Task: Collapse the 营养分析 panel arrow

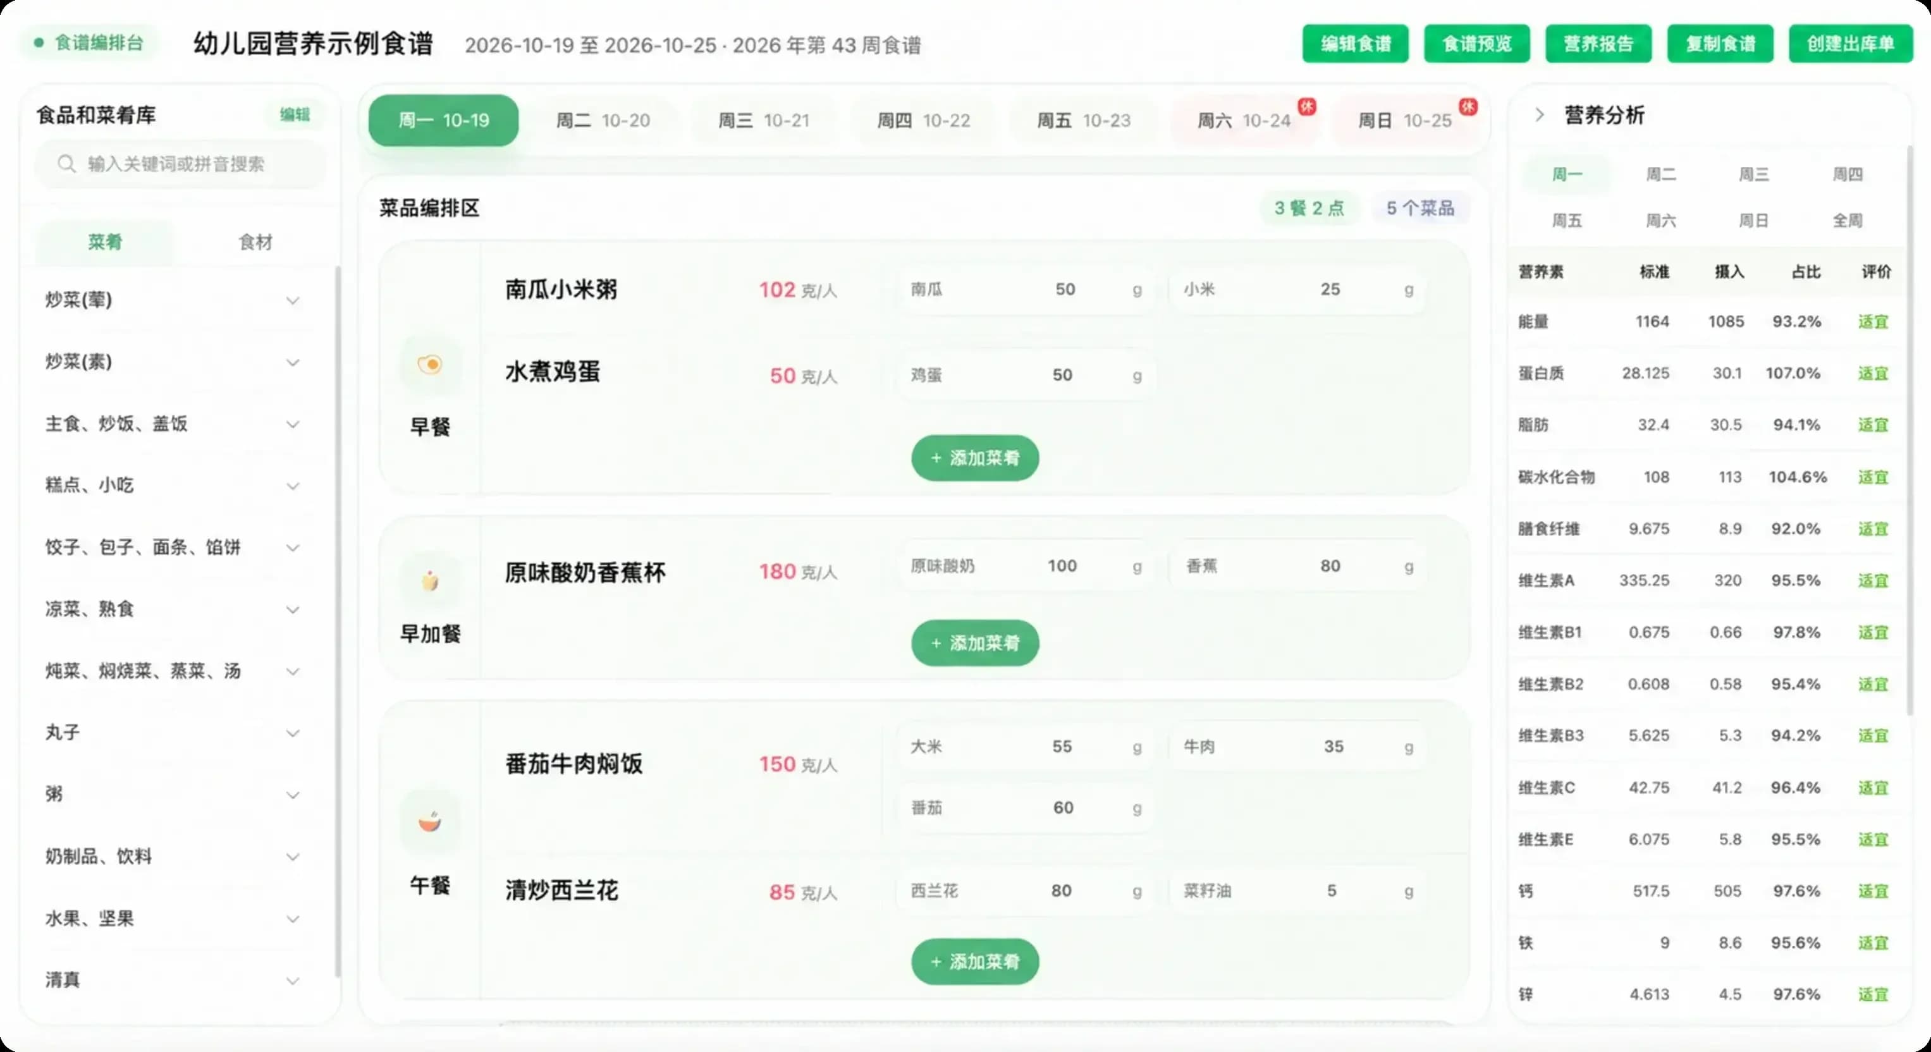Action: [1540, 114]
